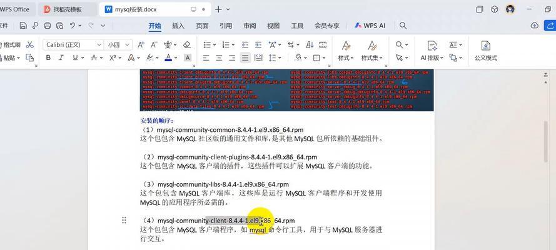Toggle character shading A button

click(188, 57)
